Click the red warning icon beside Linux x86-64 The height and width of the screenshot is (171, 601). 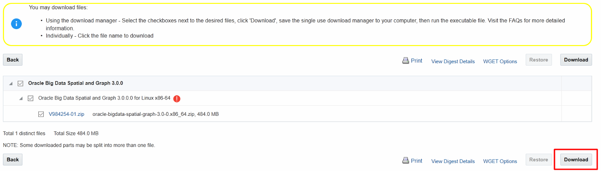point(177,99)
